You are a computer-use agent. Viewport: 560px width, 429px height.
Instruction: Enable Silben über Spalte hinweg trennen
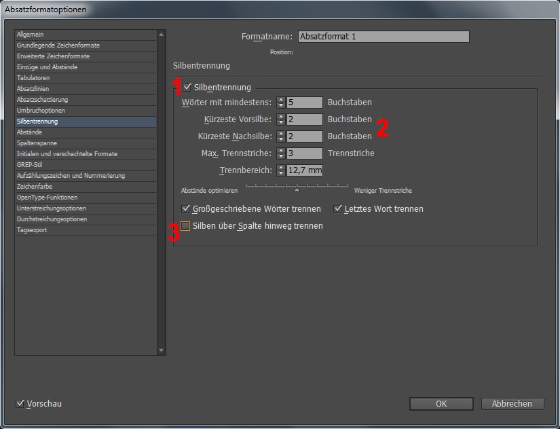click(x=186, y=226)
